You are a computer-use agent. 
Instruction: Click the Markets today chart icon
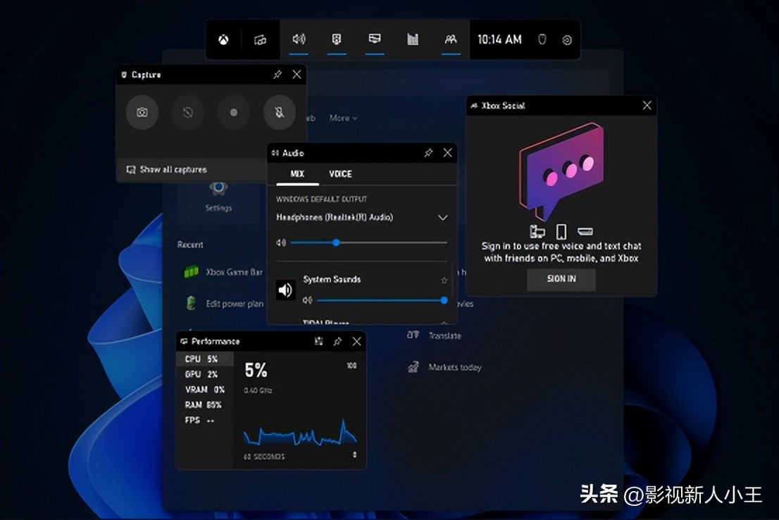(x=413, y=367)
